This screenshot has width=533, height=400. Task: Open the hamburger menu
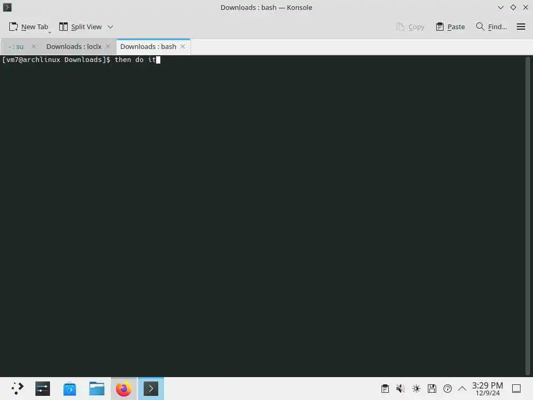click(521, 27)
